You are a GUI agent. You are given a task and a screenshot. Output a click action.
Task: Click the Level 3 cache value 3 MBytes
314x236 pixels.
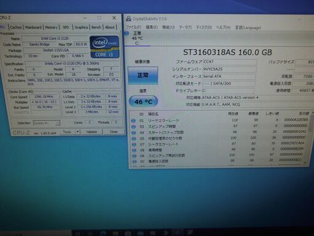pyautogui.click(x=91, y=112)
